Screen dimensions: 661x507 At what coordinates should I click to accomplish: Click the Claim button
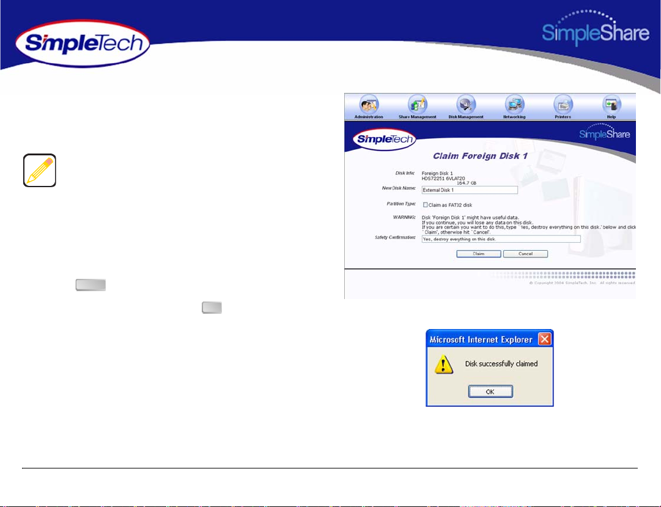pos(478,254)
